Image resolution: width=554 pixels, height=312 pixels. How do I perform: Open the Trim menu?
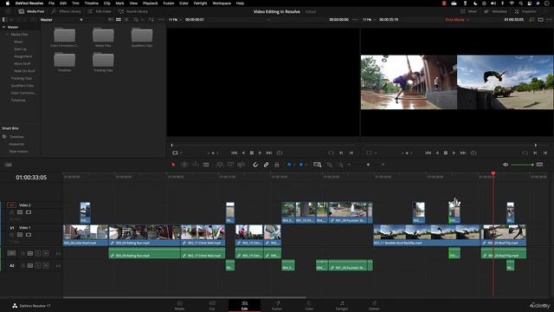coord(75,3)
